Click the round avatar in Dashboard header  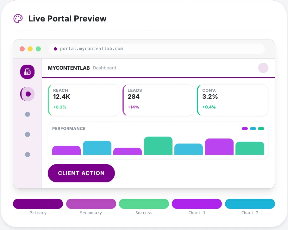click(x=263, y=68)
